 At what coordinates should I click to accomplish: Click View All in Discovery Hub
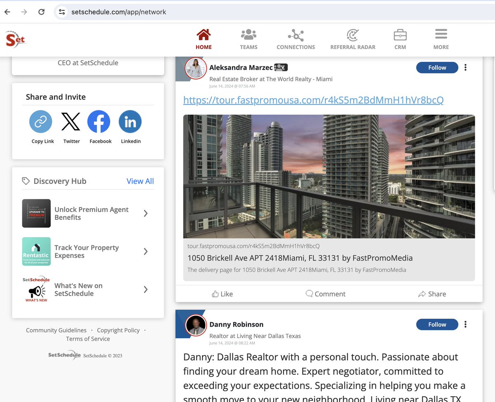[x=140, y=181]
